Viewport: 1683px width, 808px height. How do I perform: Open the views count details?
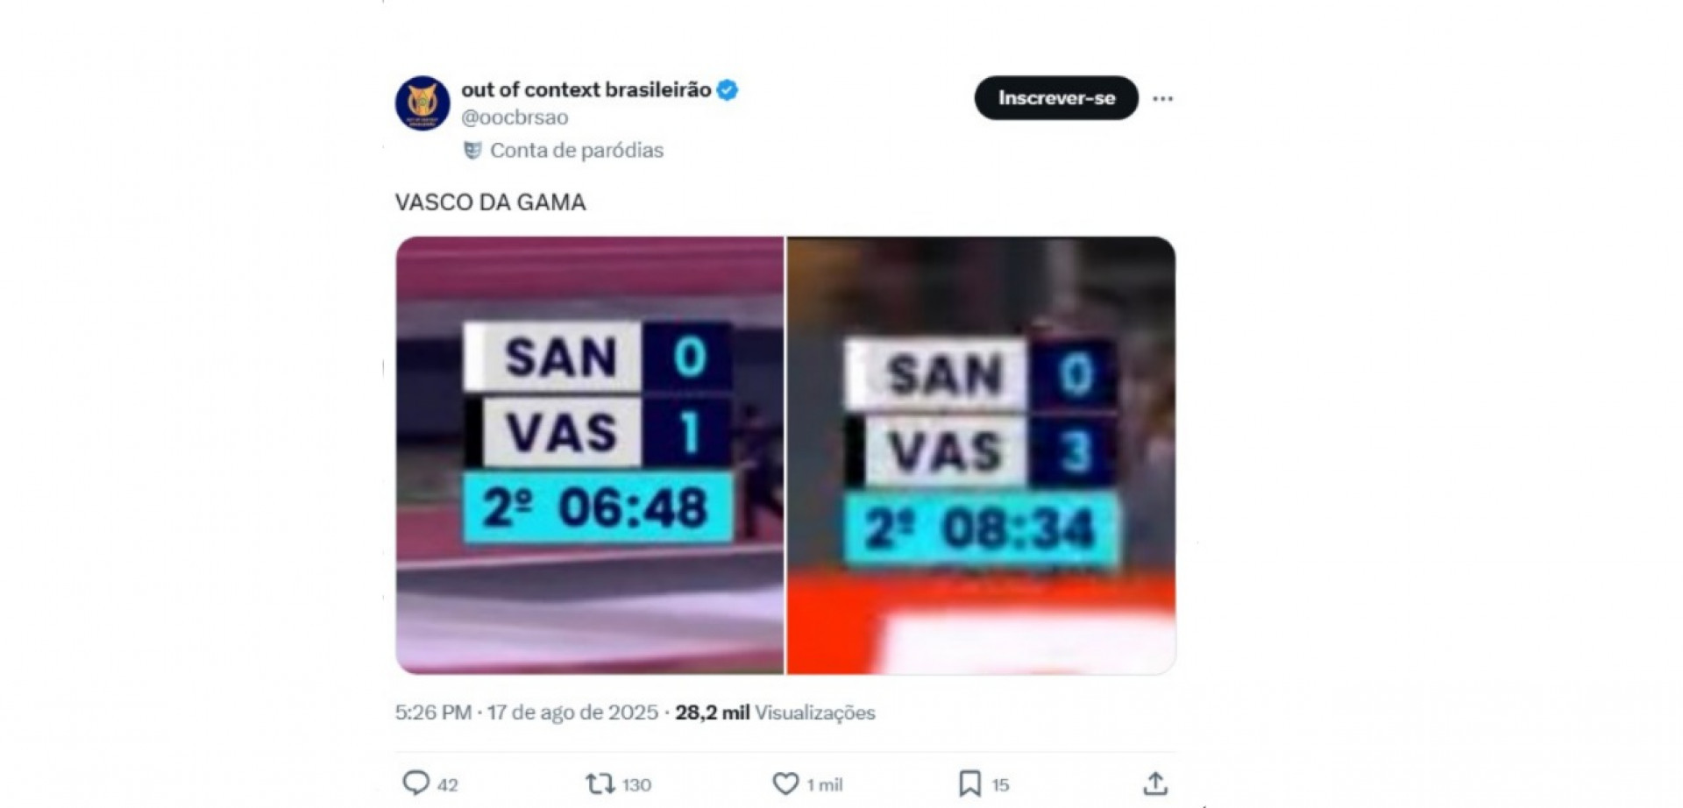[771, 712]
